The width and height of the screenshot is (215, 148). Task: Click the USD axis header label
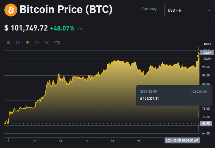207,44
